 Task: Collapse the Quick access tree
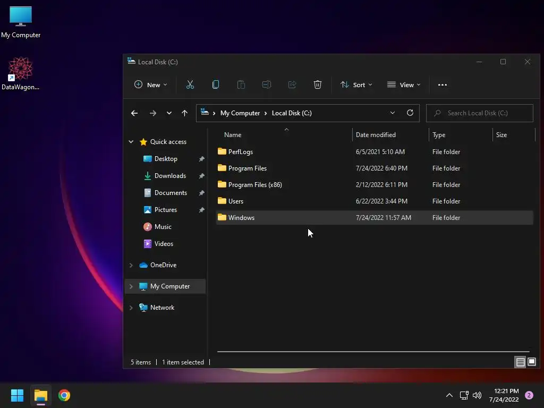[x=131, y=141]
